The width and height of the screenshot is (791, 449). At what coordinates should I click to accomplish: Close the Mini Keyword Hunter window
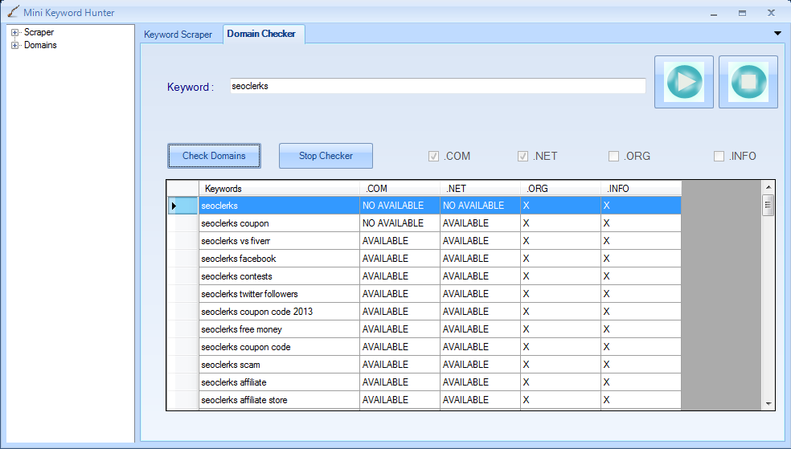[x=771, y=13]
